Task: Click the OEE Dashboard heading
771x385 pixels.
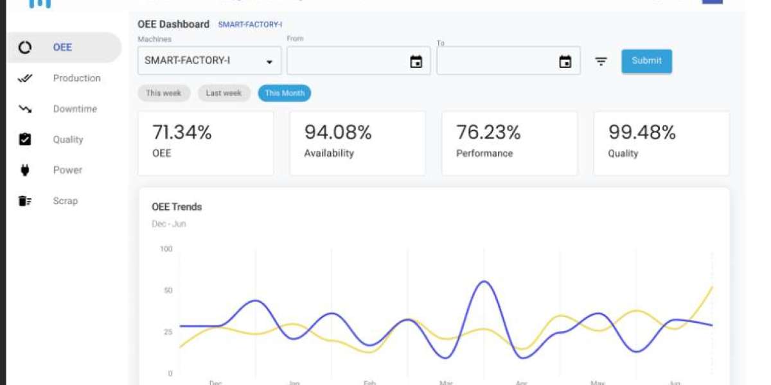Action: coord(173,24)
